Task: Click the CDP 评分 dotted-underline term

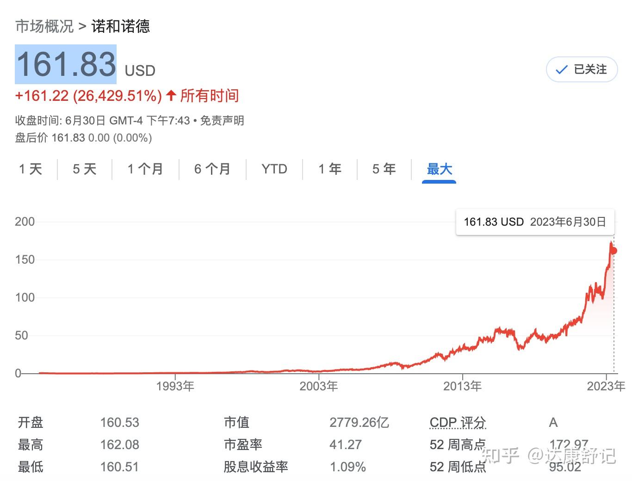Action: point(458,422)
